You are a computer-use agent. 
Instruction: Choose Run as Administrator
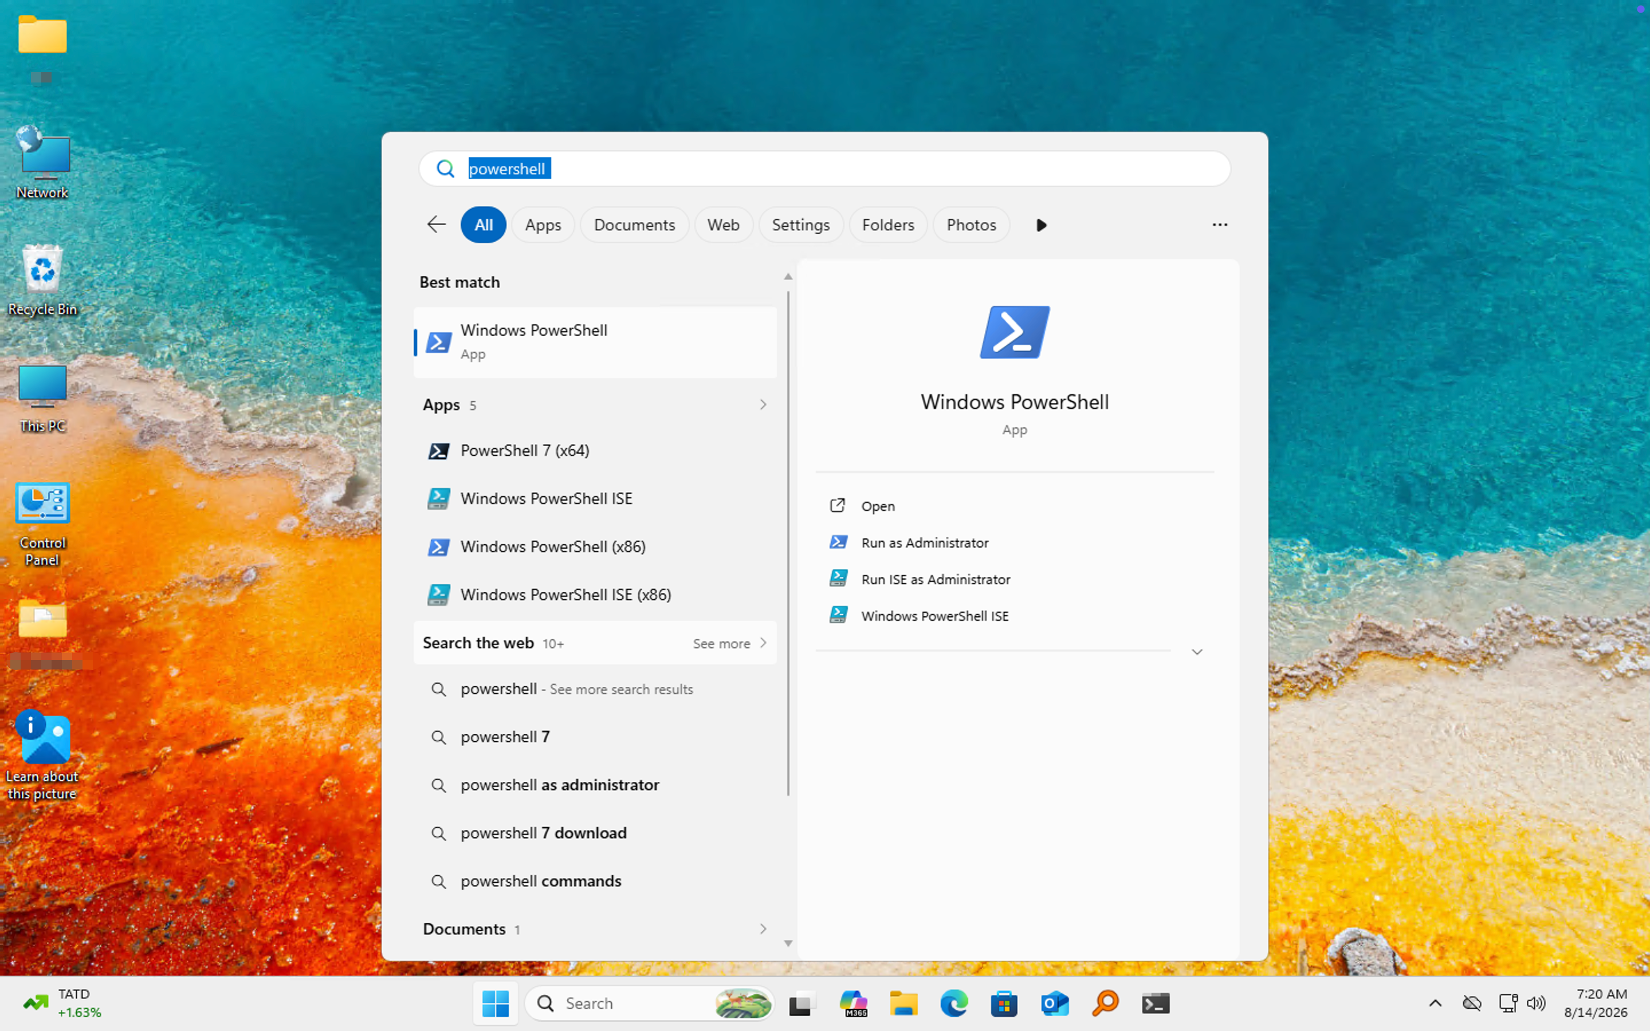[x=1015, y=543]
